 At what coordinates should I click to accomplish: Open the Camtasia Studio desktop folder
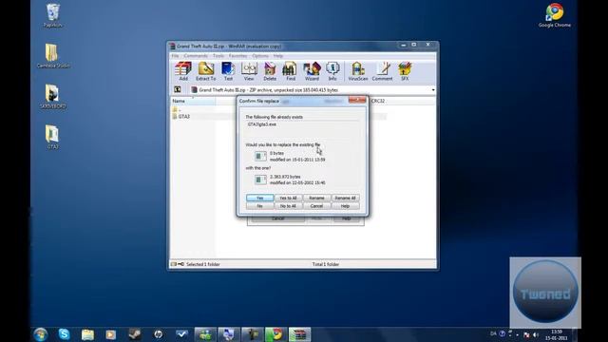[53, 56]
